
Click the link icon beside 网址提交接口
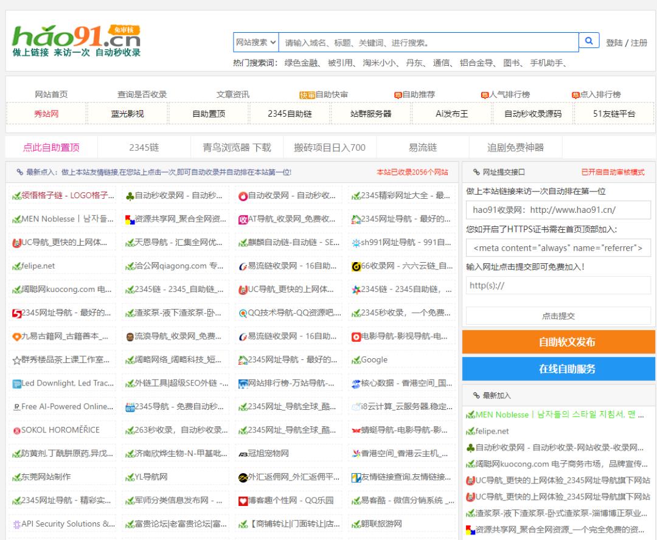point(476,172)
